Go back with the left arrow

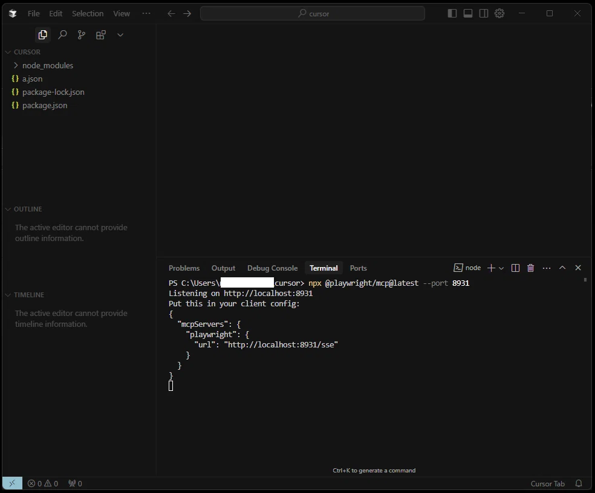(x=171, y=14)
